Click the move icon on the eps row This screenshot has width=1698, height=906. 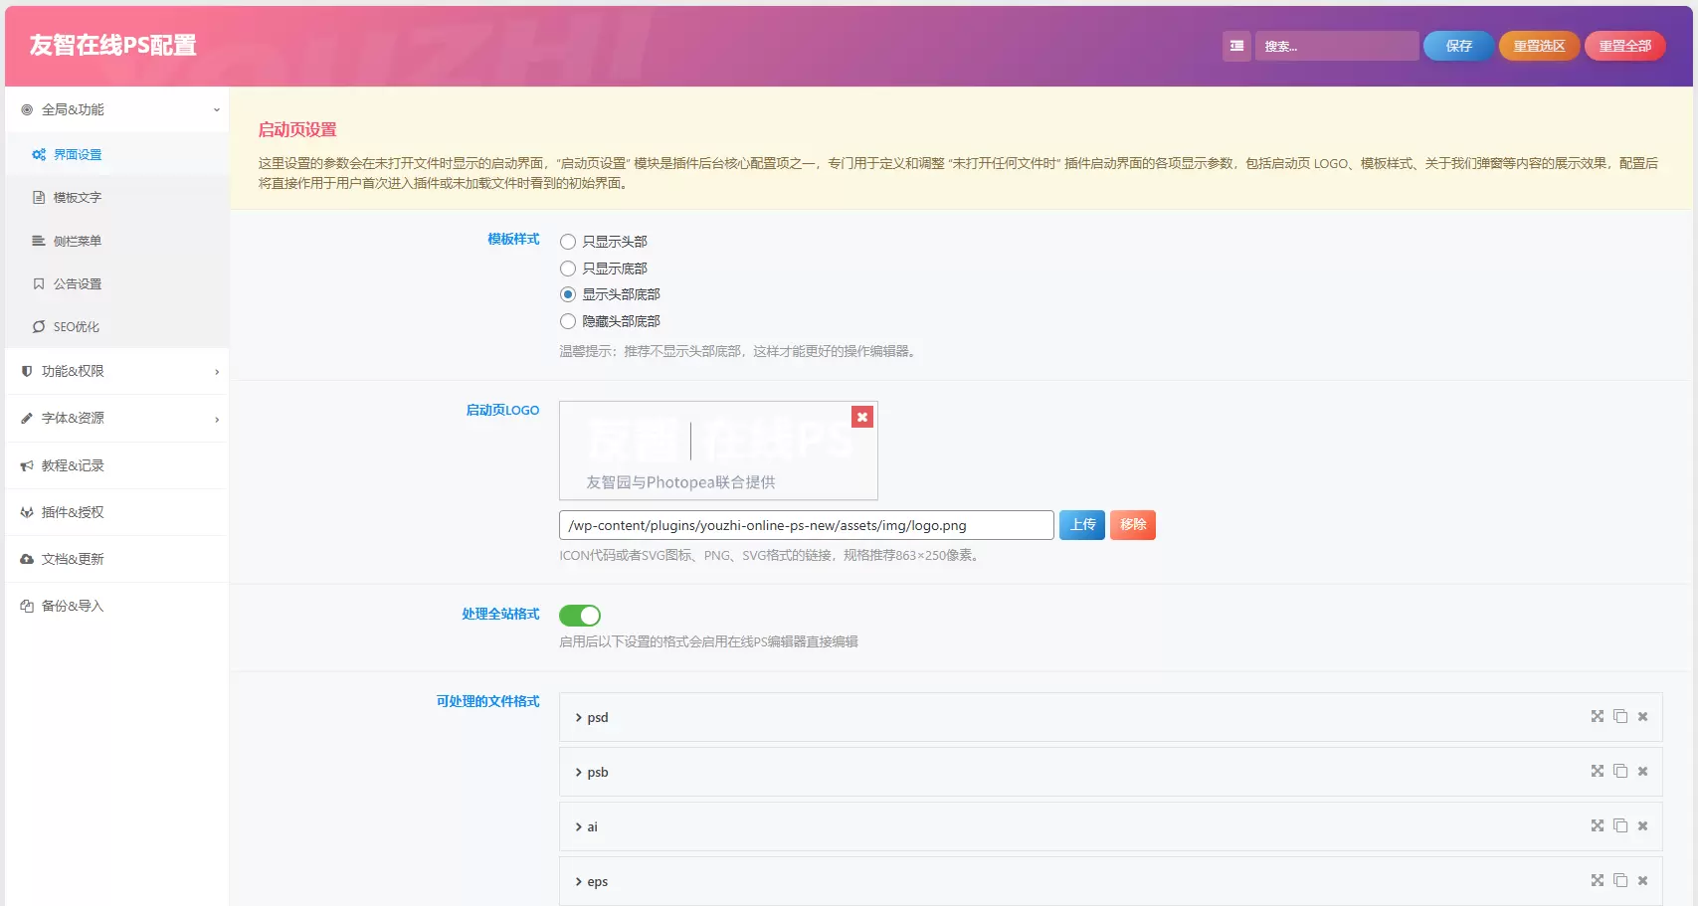(x=1598, y=880)
